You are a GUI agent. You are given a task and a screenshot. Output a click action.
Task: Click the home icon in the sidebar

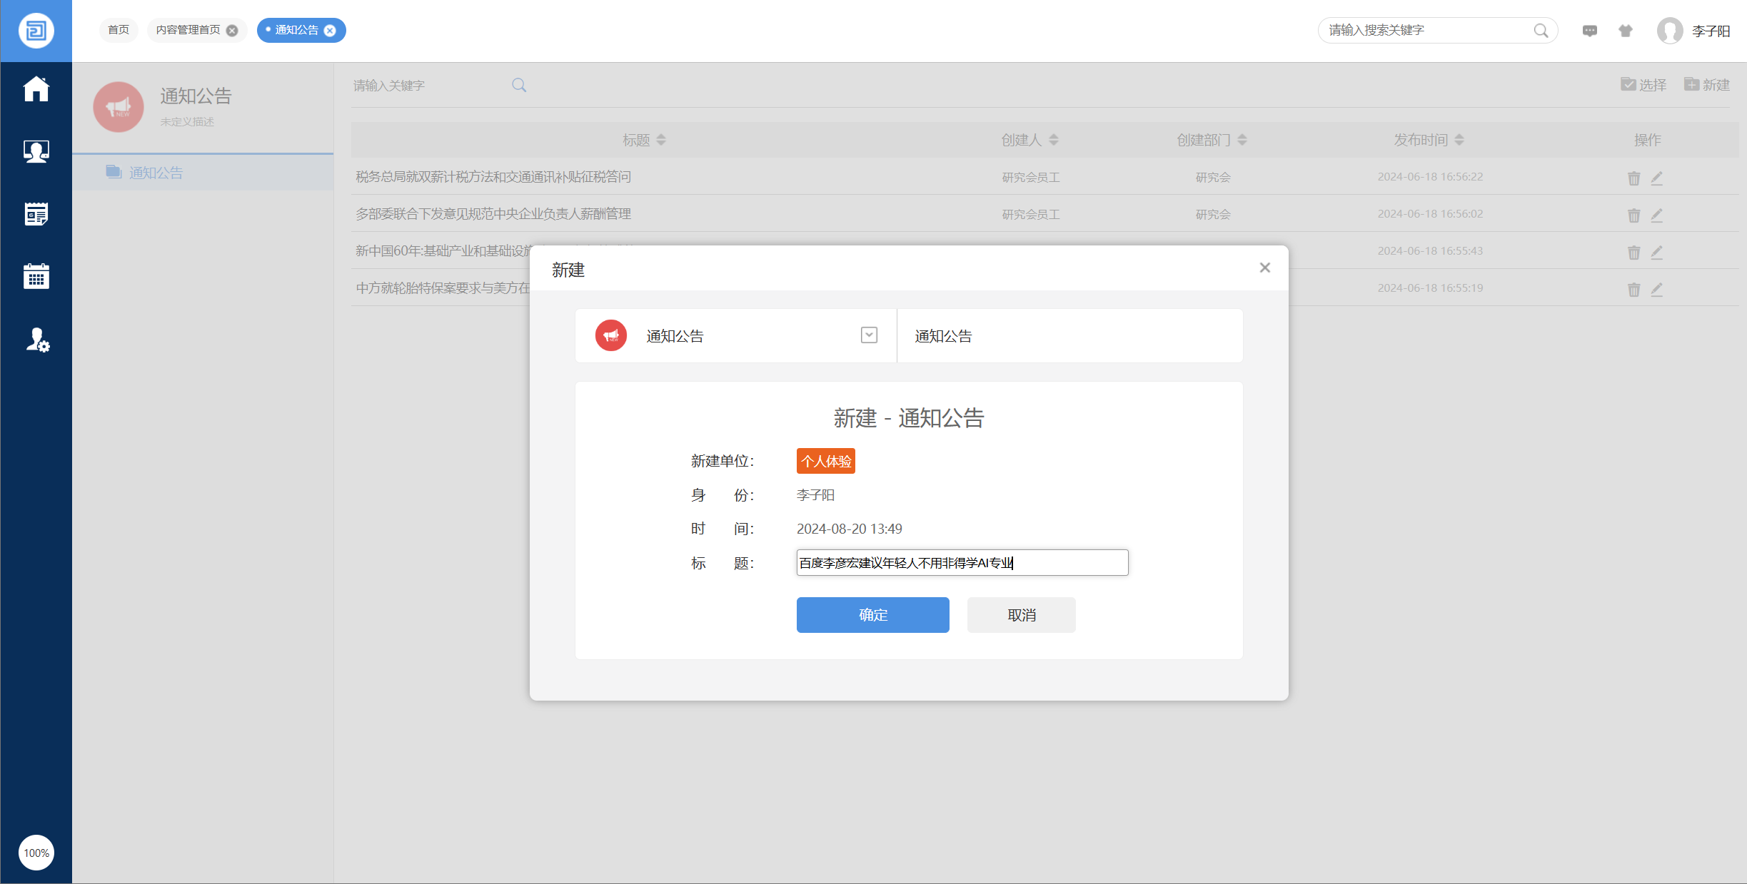(x=36, y=89)
